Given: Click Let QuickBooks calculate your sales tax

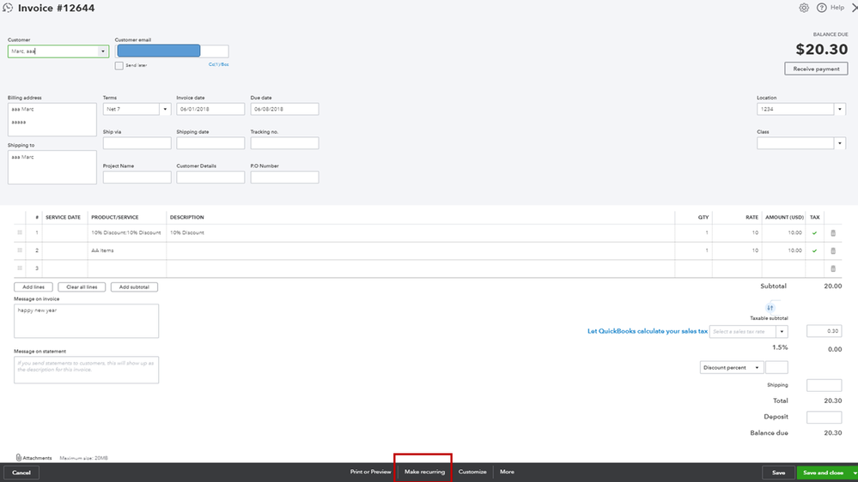Looking at the screenshot, I should pyautogui.click(x=648, y=331).
